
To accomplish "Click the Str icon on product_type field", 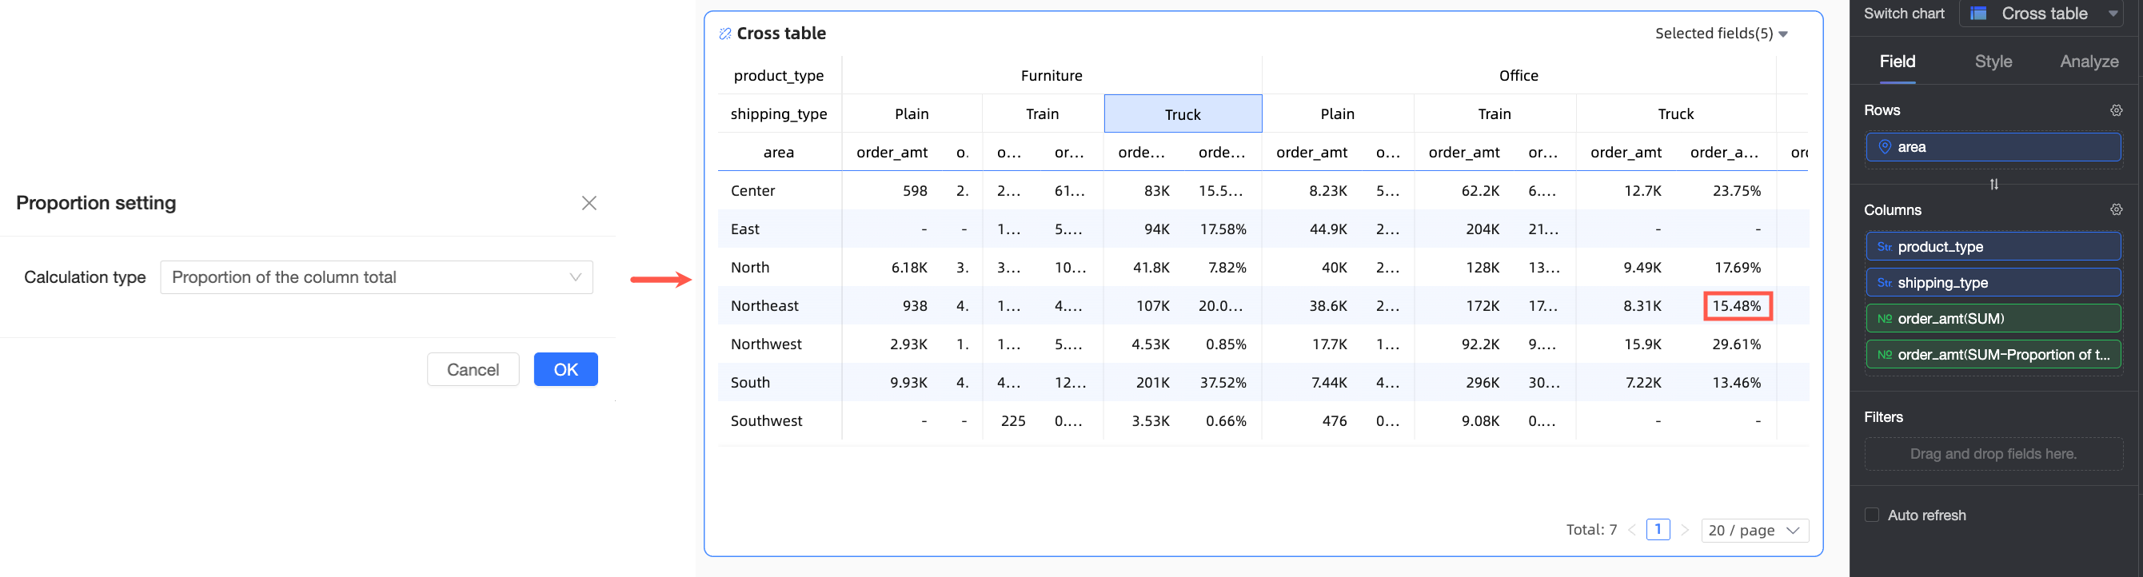I will 1884,247.
